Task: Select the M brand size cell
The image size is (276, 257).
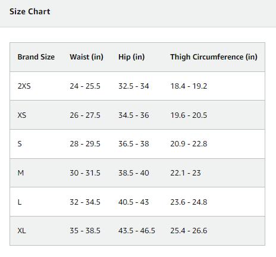Action: [x=21, y=173]
